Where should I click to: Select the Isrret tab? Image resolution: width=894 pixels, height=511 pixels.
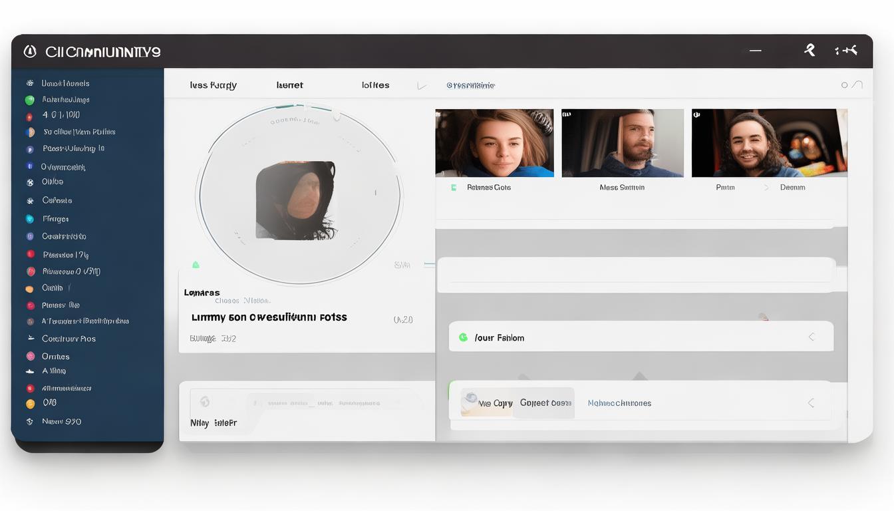[289, 85]
